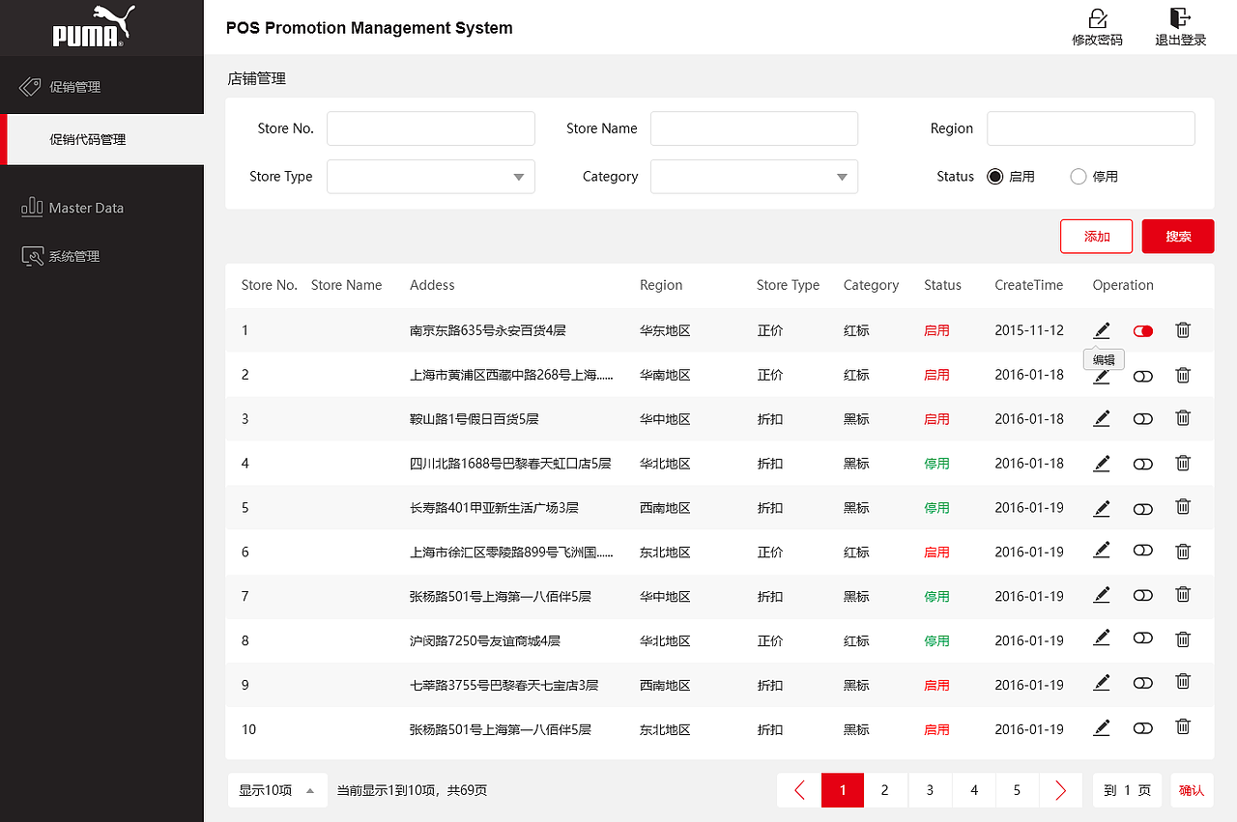Viewport: 1237px width, 822px height.
Task: Edit store row 10 with pencil icon
Action: (1102, 727)
